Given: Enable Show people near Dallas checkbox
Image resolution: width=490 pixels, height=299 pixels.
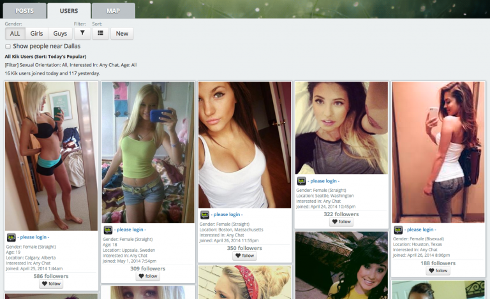Looking at the screenshot, I should 8,47.
